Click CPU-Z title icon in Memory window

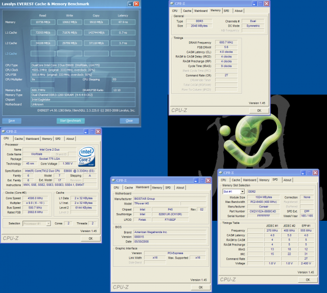pos(172,4)
